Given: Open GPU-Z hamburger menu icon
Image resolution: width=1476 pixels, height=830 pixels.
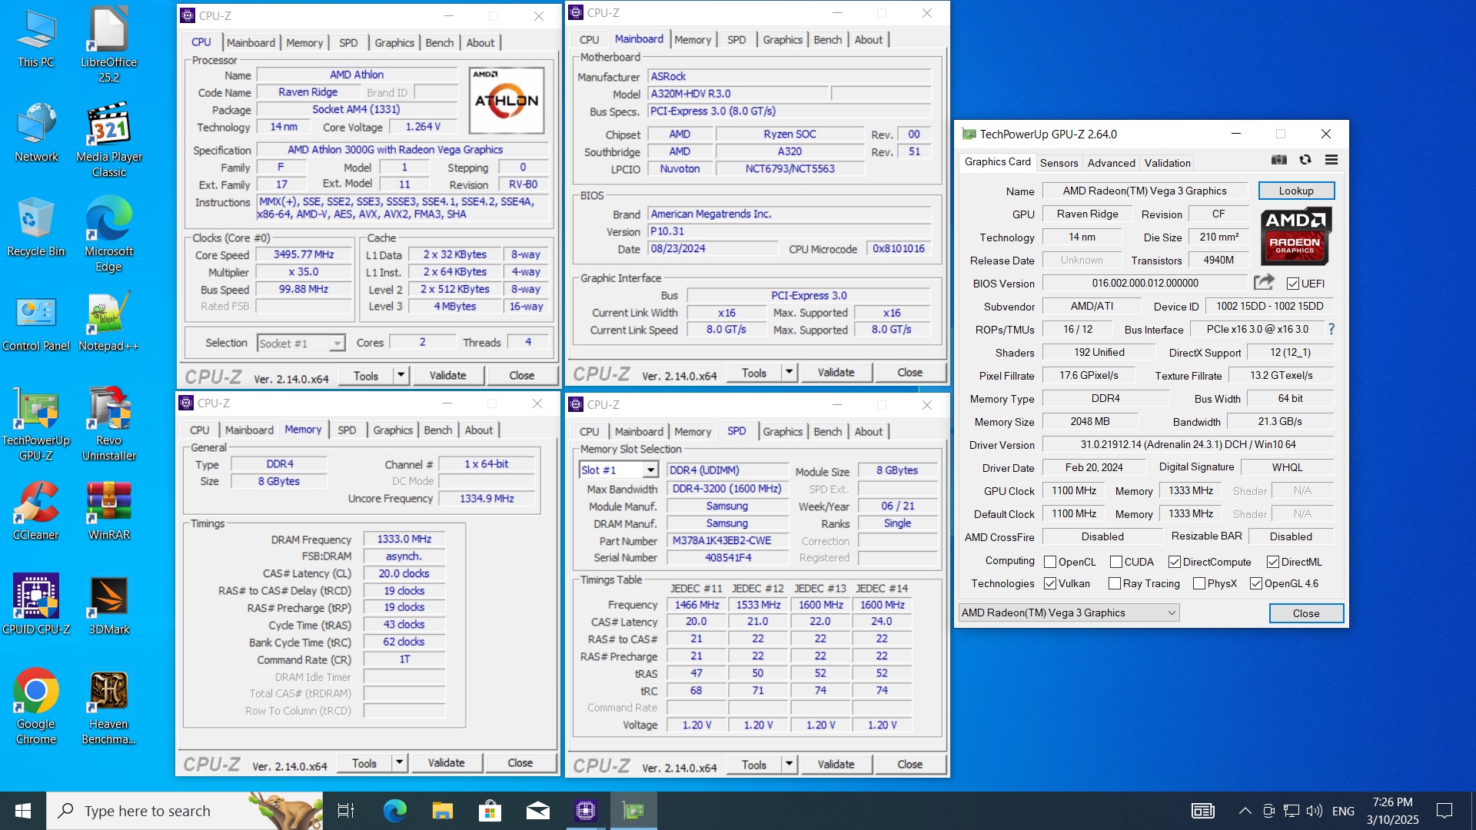Looking at the screenshot, I should pyautogui.click(x=1331, y=160).
